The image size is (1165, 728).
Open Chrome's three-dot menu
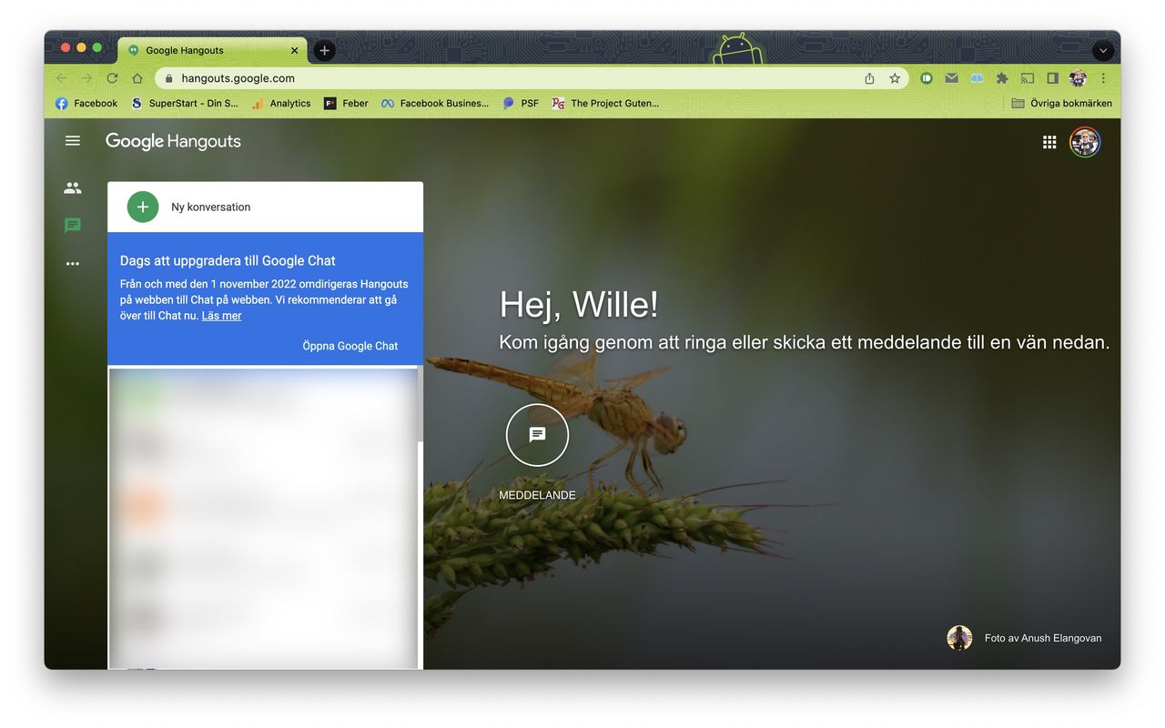coord(1103,78)
